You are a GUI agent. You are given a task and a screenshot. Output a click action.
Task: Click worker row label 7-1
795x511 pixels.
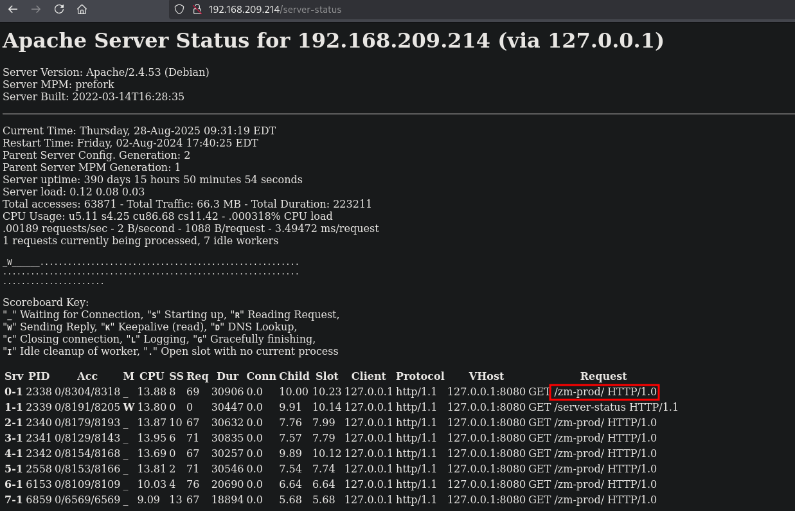(13, 499)
